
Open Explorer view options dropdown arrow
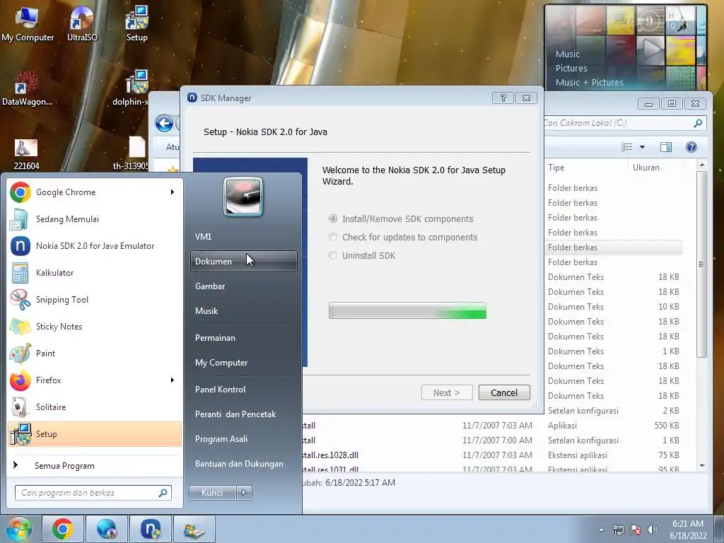point(642,147)
